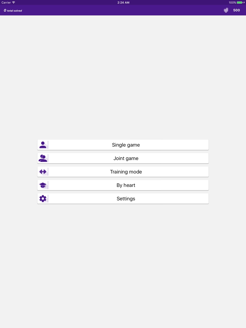This screenshot has height=328, width=246.
Task: Tap the green battery icon
Action: tap(240, 3)
